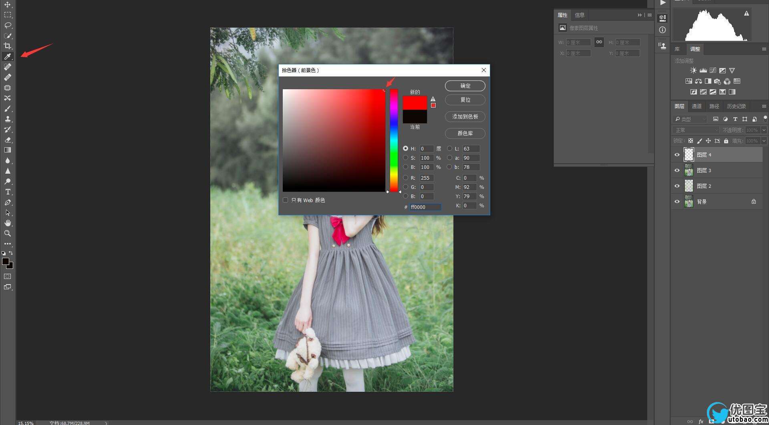This screenshot has width=769, height=425.
Task: Switch to the 历史记录 tab
Action: (736, 106)
